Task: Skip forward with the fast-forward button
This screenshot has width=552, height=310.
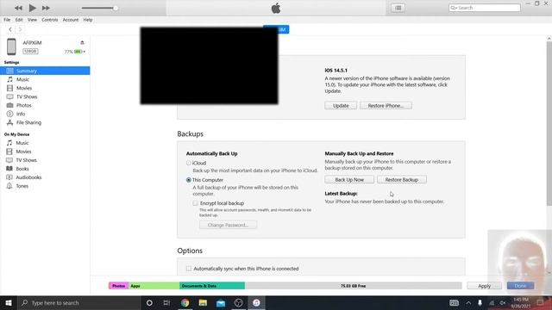Action: [x=46, y=8]
